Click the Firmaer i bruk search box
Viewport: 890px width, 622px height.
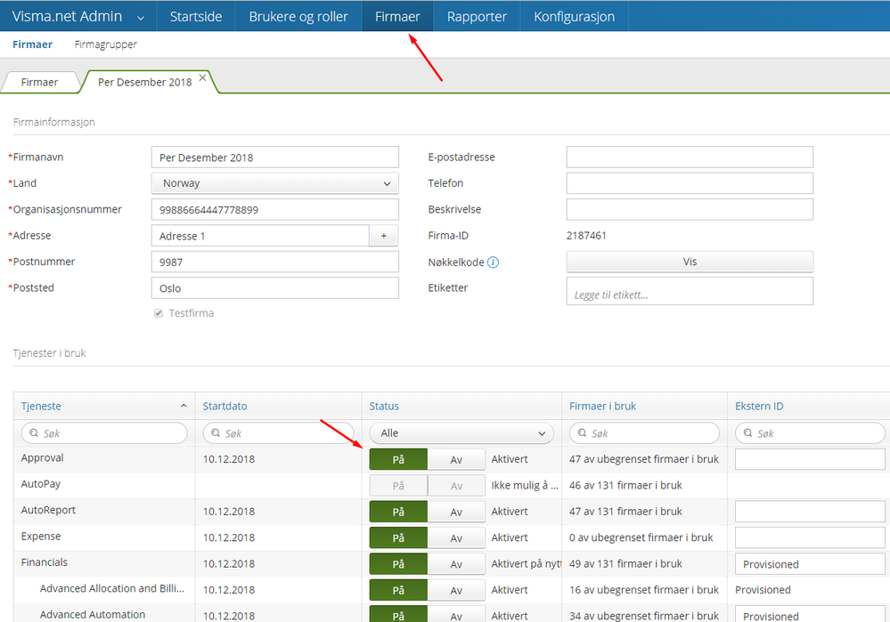(x=644, y=433)
